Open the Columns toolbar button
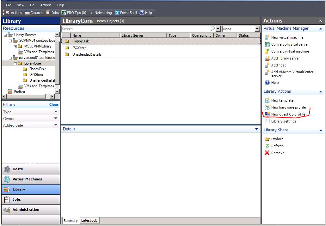Screen dimensions: 326x226 coord(34,13)
